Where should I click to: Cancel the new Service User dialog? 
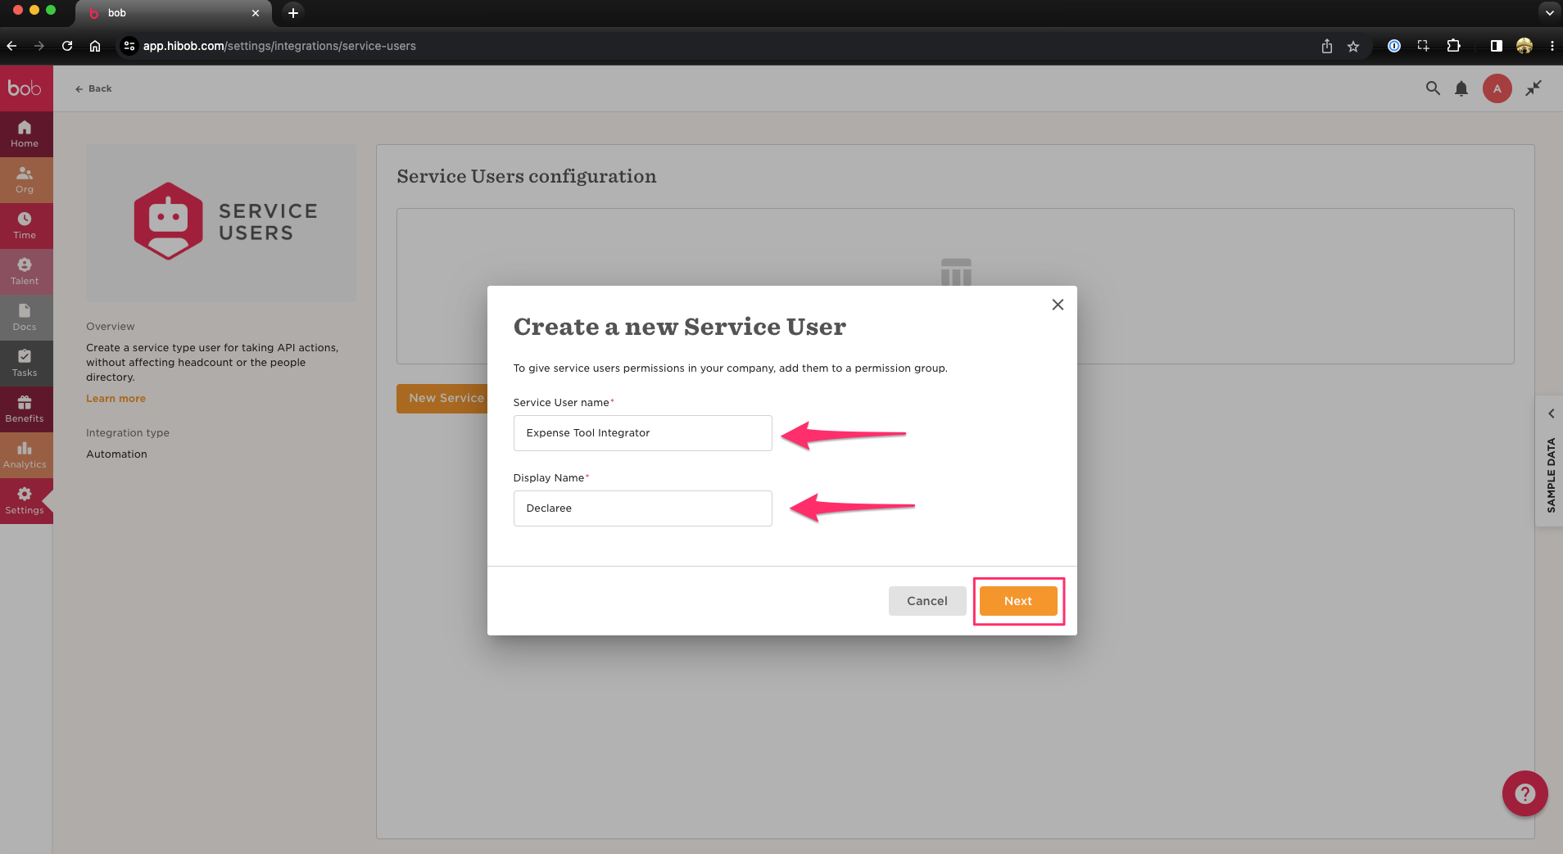point(926,601)
